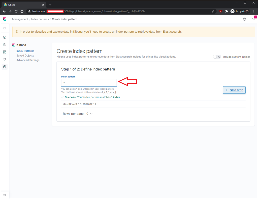Go to Index patterns breadcrumb
This screenshot has width=258, height=199.
40,19
